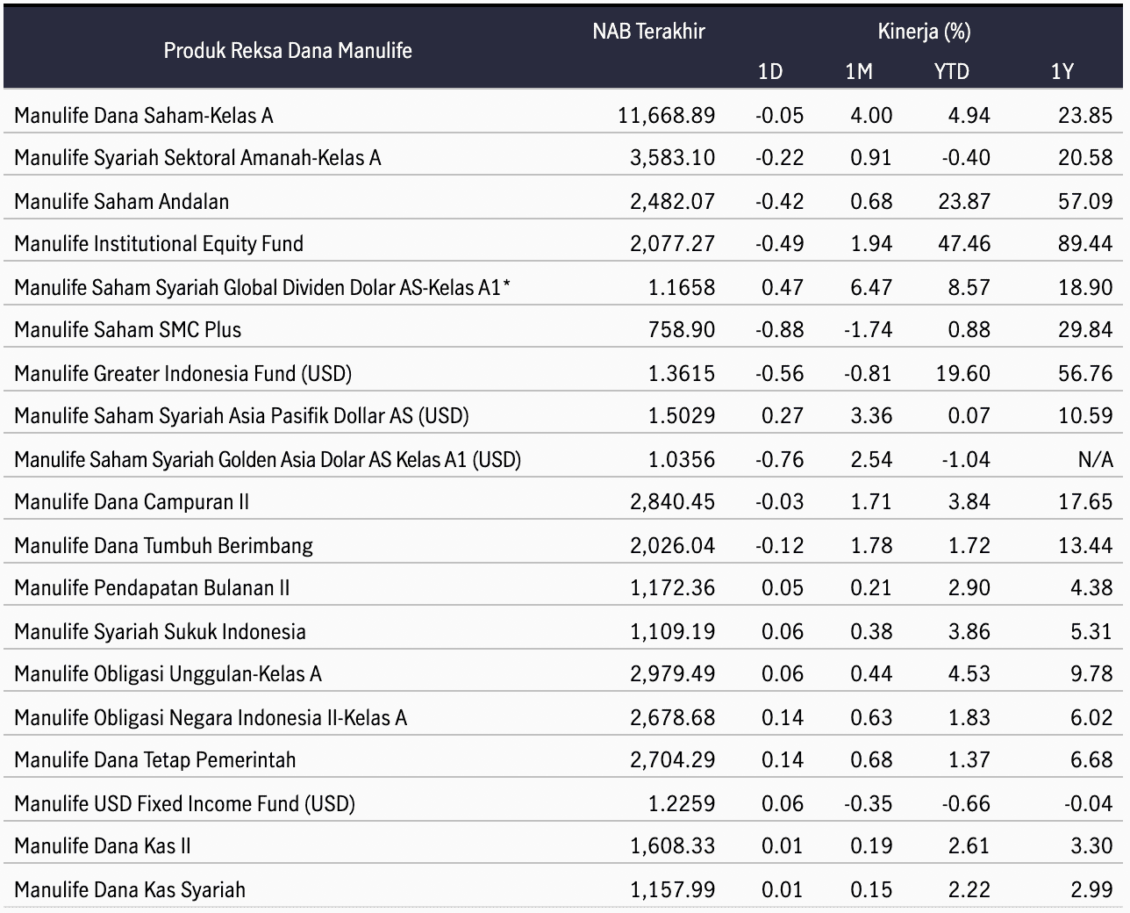Click the NAB value 758.90
1130x913 pixels.
[x=683, y=329]
